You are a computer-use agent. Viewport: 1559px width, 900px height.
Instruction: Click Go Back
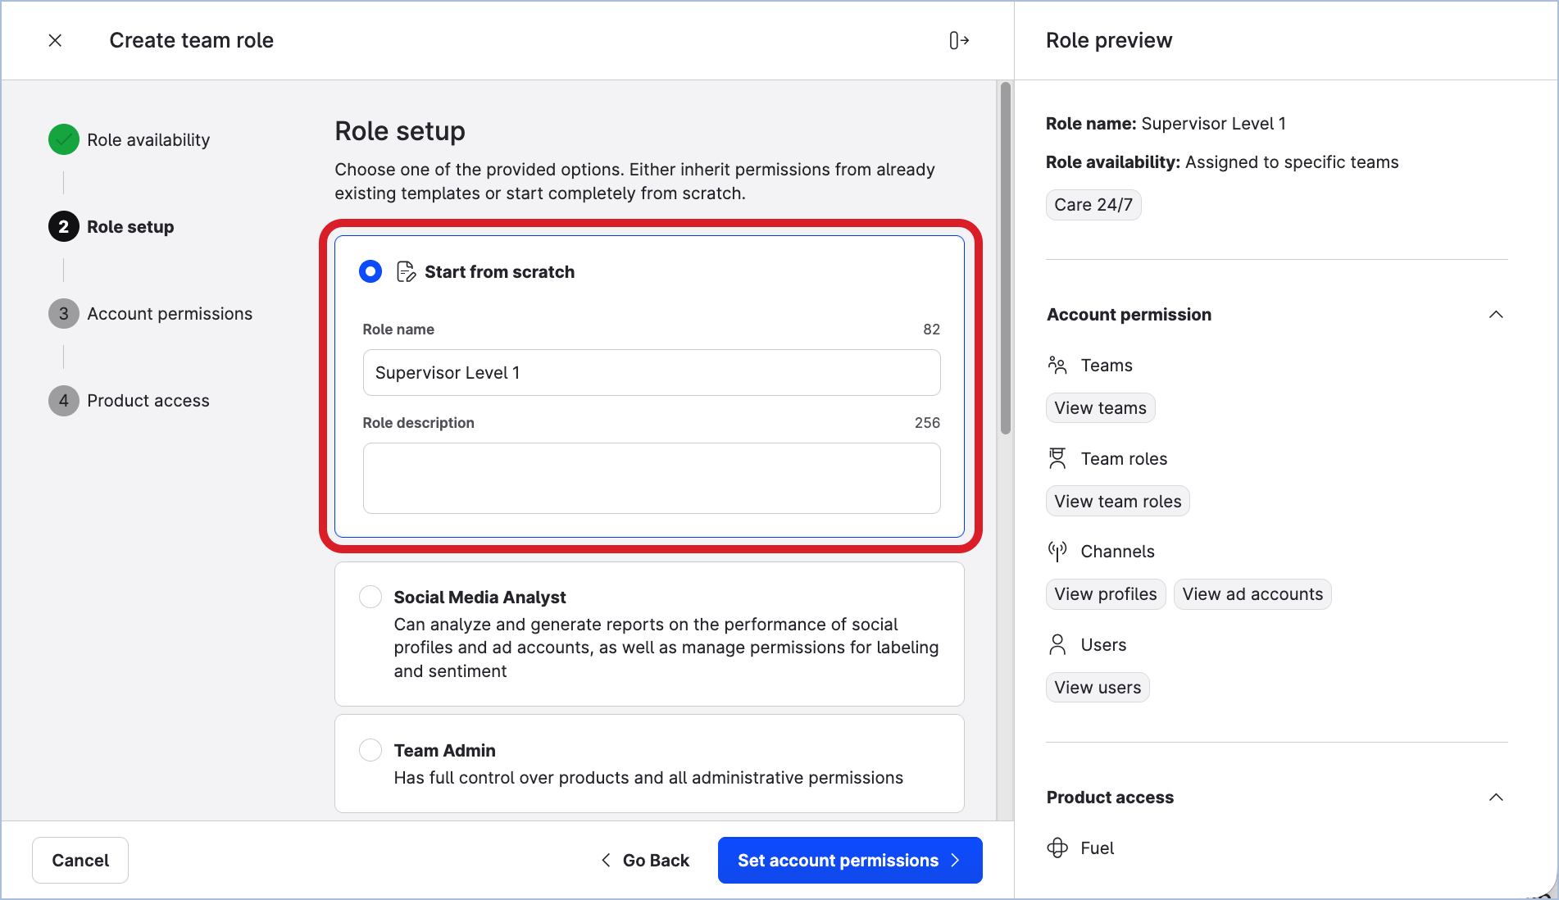click(x=645, y=861)
